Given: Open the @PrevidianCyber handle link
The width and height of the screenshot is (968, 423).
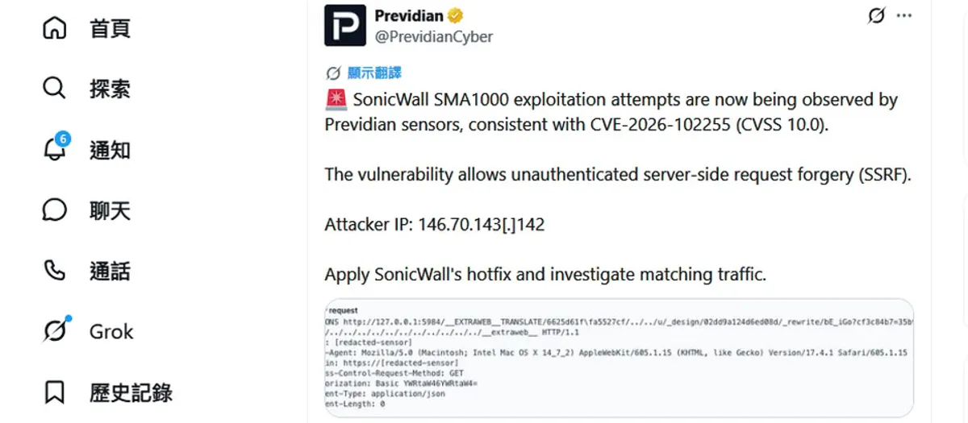Looking at the screenshot, I should pos(434,36).
